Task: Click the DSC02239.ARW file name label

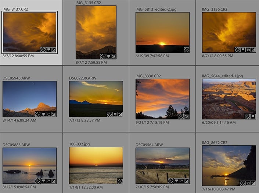Action: (x=83, y=78)
